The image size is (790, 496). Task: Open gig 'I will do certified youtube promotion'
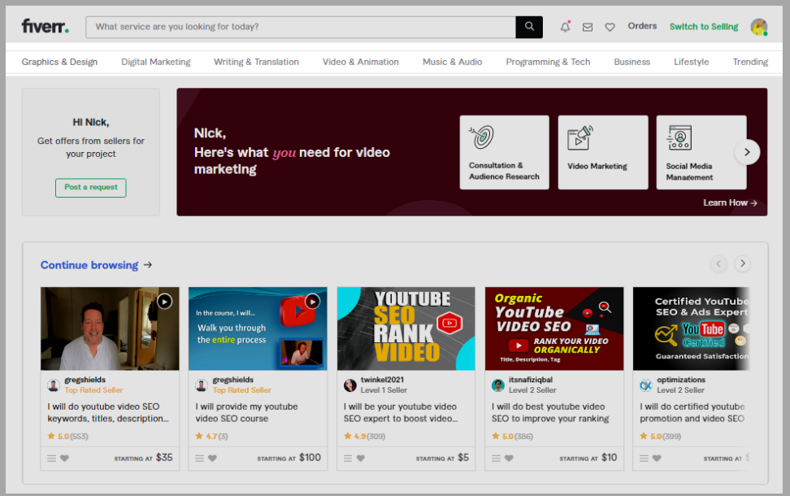coord(692,412)
